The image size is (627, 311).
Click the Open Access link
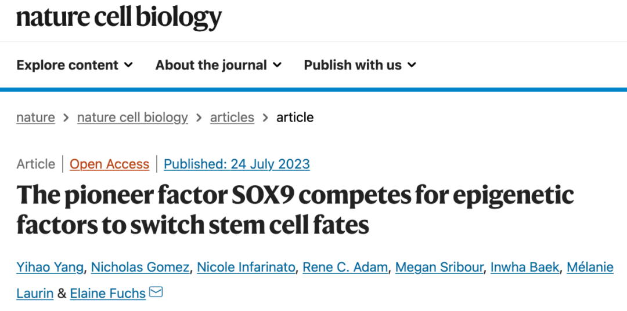click(110, 164)
